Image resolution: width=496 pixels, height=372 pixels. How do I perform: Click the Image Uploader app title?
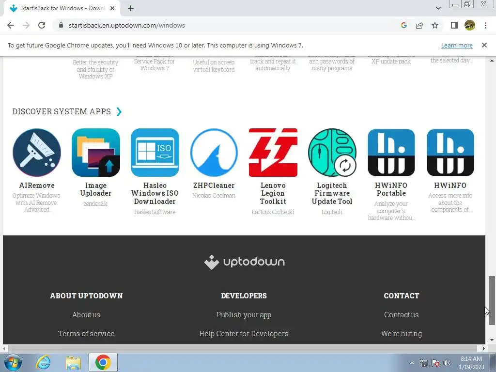click(x=96, y=189)
